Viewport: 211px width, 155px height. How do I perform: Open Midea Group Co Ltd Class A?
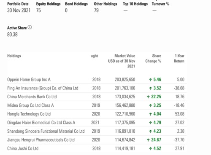pyautogui.click(x=30, y=105)
